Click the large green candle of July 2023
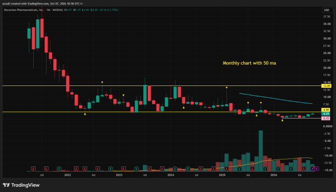This screenshot has width=336, height=192. [x=145, y=95]
